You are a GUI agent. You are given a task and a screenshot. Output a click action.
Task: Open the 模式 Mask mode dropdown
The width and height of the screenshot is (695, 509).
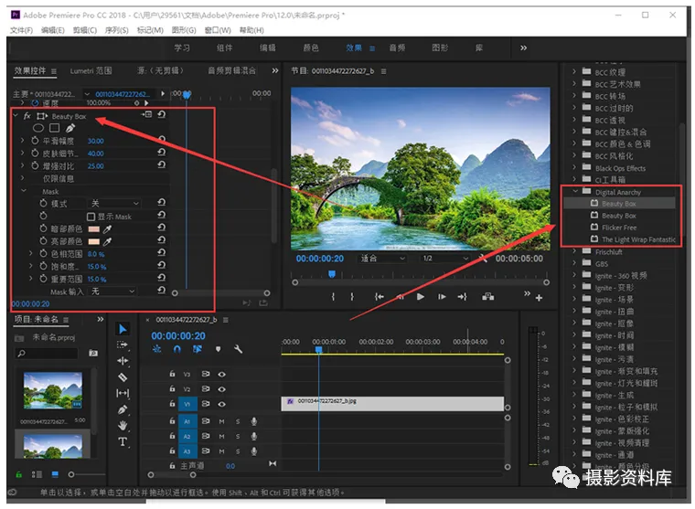(114, 204)
